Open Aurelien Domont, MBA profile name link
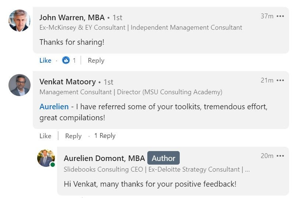Screen dimensions: 295x198 [104, 158]
